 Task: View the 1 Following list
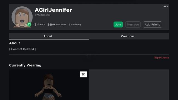[75, 24]
